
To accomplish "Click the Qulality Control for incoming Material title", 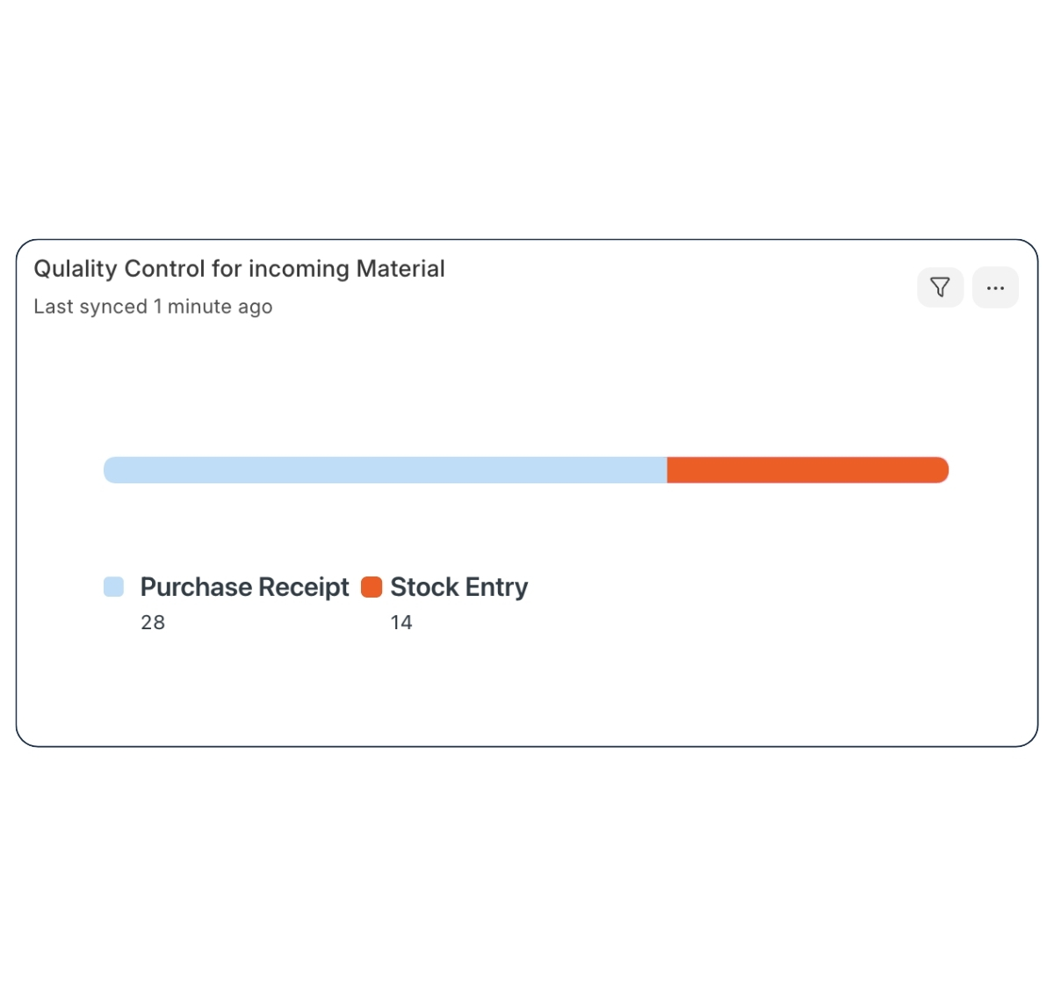I will point(239,269).
